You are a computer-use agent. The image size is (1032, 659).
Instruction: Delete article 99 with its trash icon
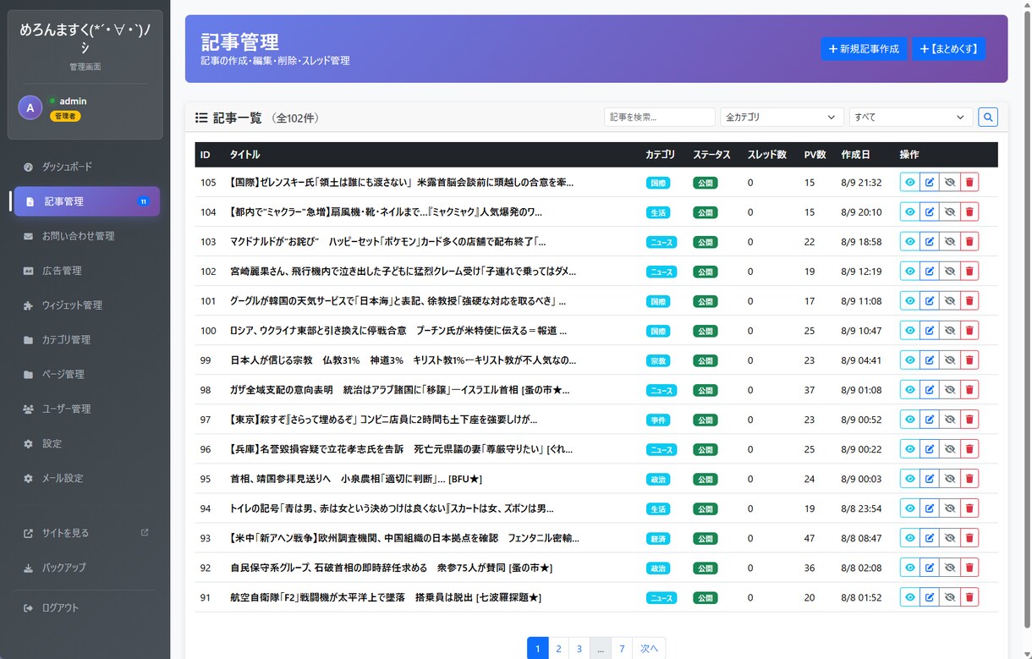tap(969, 360)
